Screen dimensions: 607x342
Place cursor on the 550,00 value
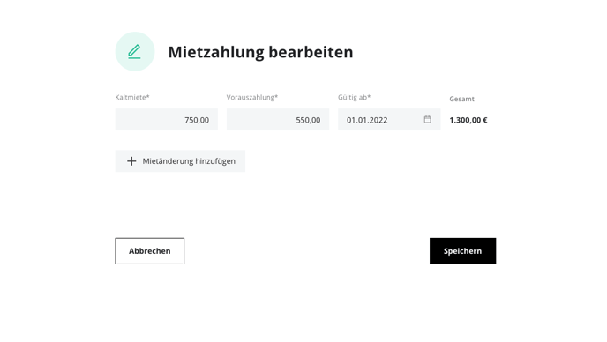pos(308,120)
